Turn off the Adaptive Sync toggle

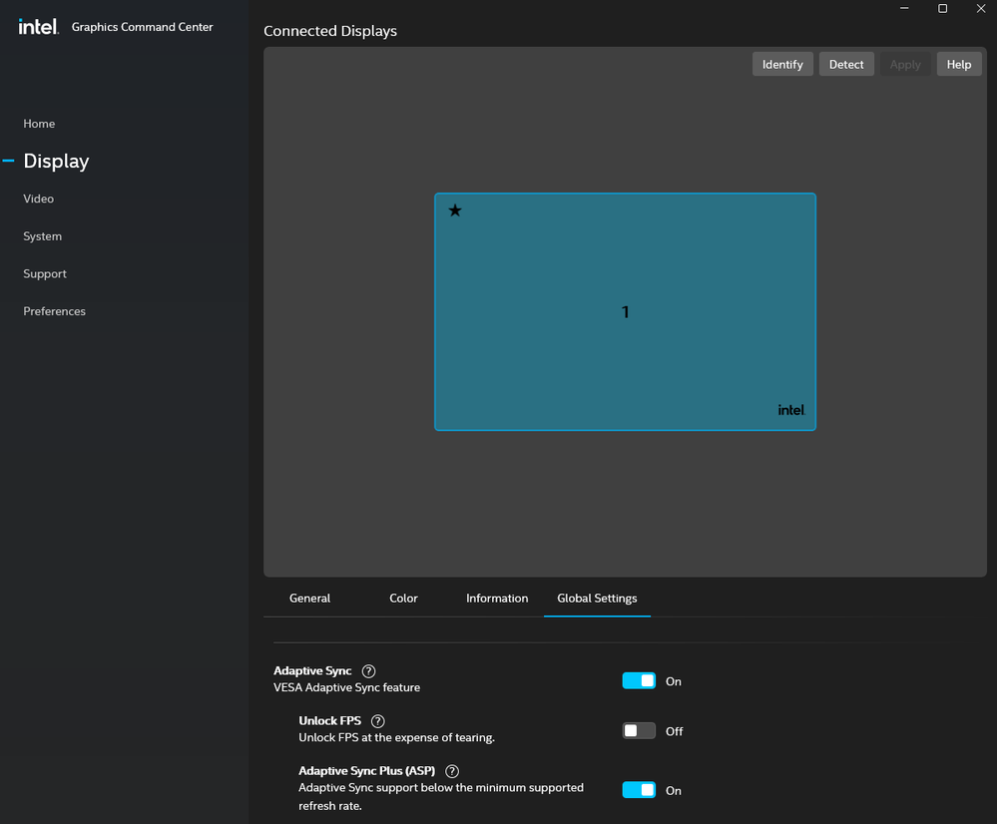coord(639,681)
